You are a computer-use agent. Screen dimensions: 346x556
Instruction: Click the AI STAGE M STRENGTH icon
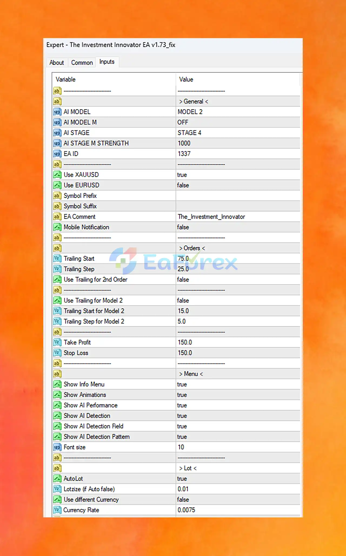pyautogui.click(x=57, y=143)
